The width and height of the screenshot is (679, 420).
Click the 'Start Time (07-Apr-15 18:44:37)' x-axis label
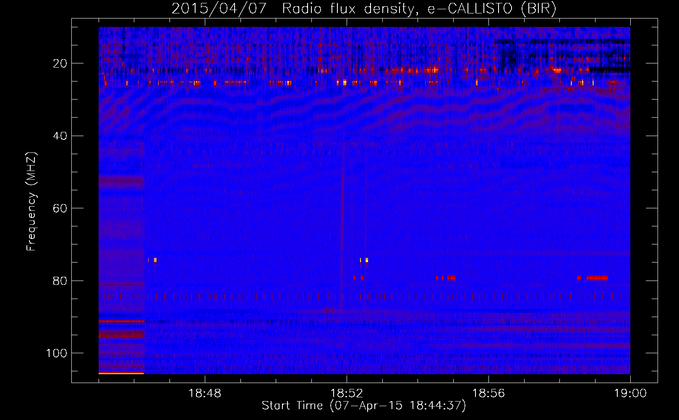[x=364, y=406]
